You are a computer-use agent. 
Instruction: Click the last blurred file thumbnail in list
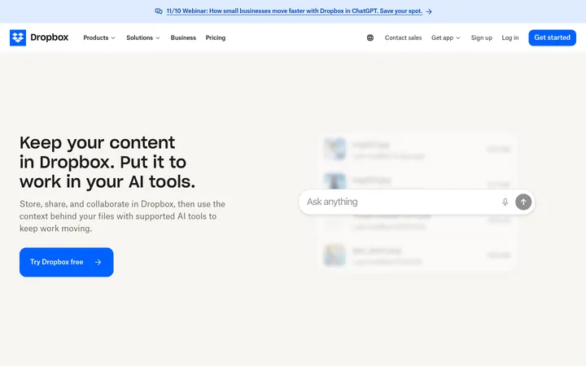(x=335, y=255)
